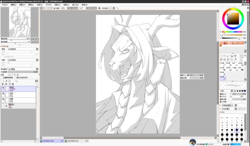Open the brush blending mode dropdown

(x=232, y=91)
